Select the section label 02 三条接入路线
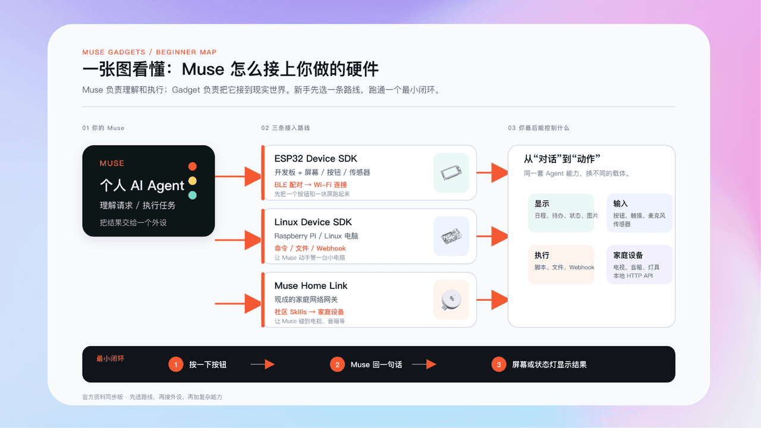This screenshot has height=428, width=761. [x=285, y=128]
